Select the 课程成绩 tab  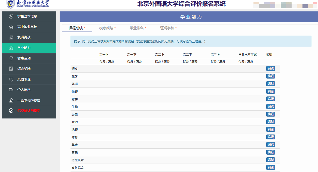click(77, 28)
